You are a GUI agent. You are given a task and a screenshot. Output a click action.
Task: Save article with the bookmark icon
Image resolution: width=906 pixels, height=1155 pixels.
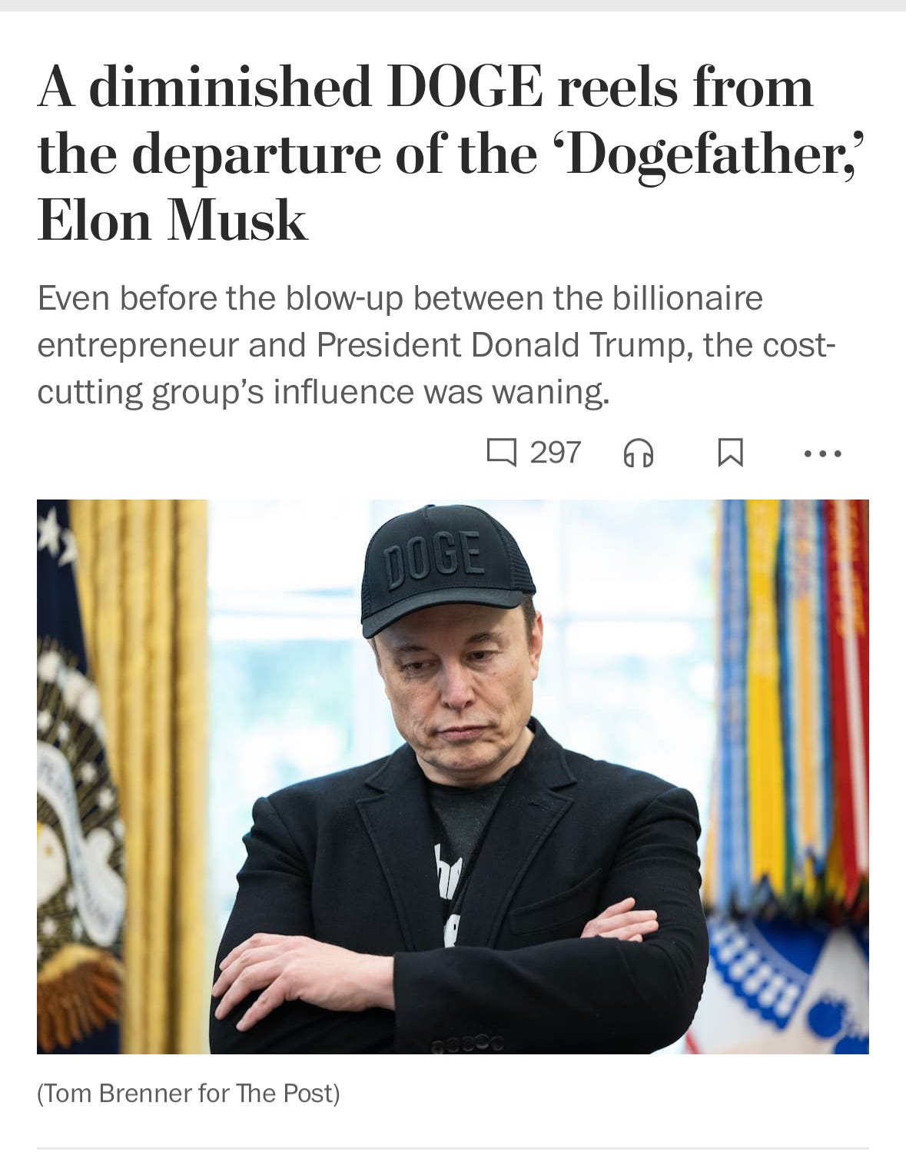(x=730, y=453)
